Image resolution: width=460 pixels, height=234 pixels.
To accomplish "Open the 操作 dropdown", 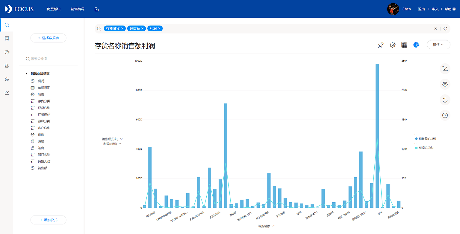I will 438,45.
